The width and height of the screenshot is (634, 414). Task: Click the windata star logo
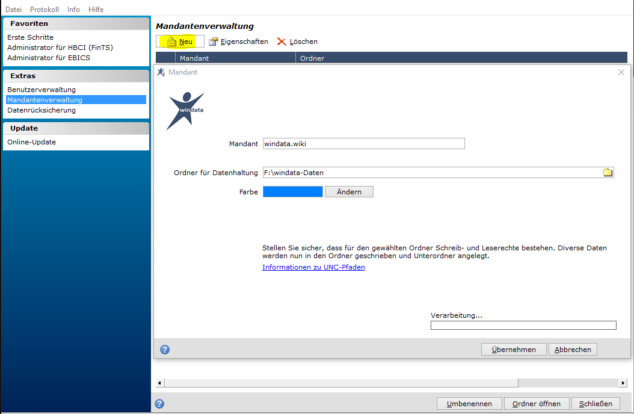tap(186, 111)
